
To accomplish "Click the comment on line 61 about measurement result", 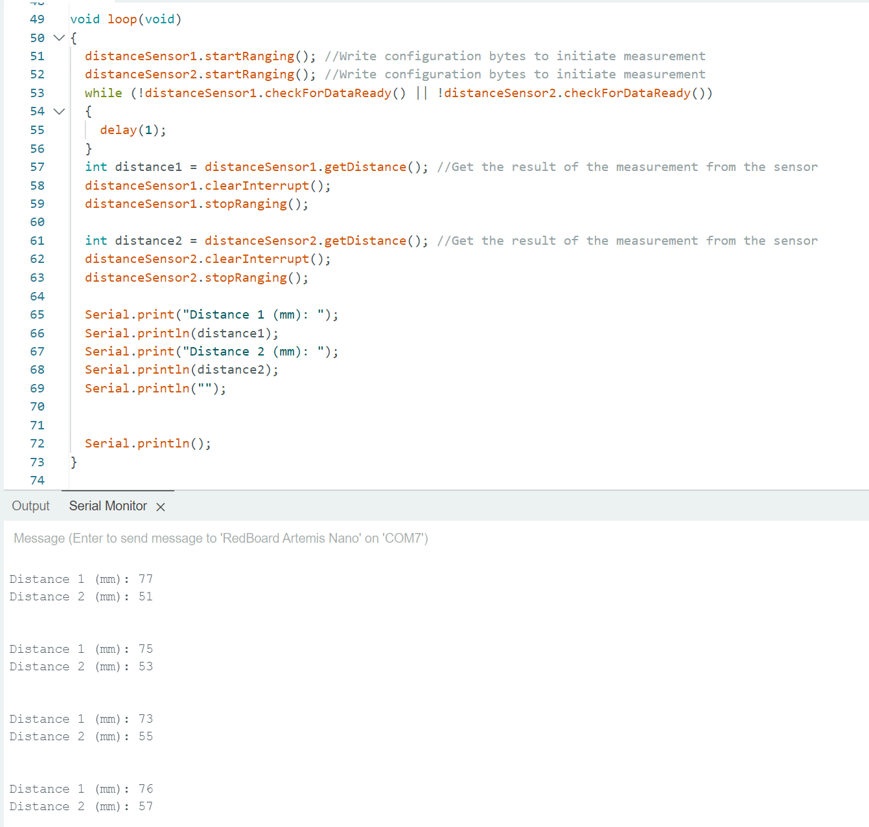I will [x=627, y=241].
